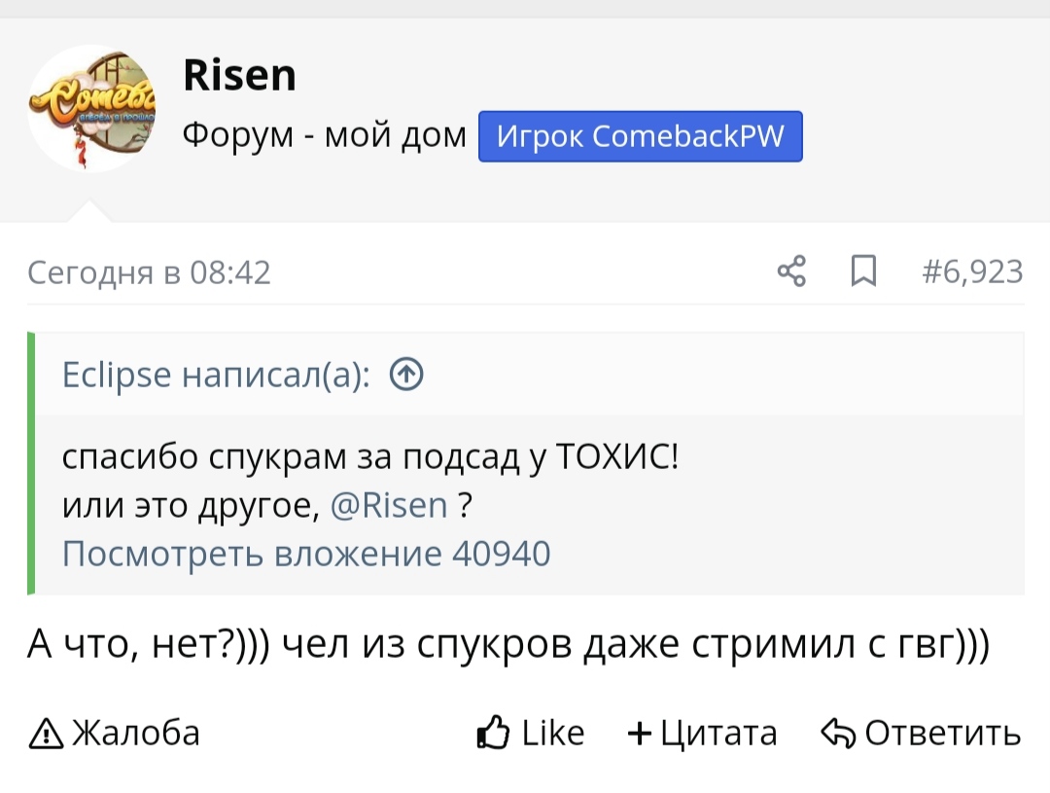Open the @Risen mention in quote
This screenshot has width=1050, height=793.
389,505
